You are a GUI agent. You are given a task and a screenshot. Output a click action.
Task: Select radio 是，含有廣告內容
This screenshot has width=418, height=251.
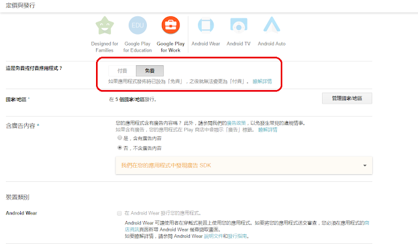pos(120,138)
